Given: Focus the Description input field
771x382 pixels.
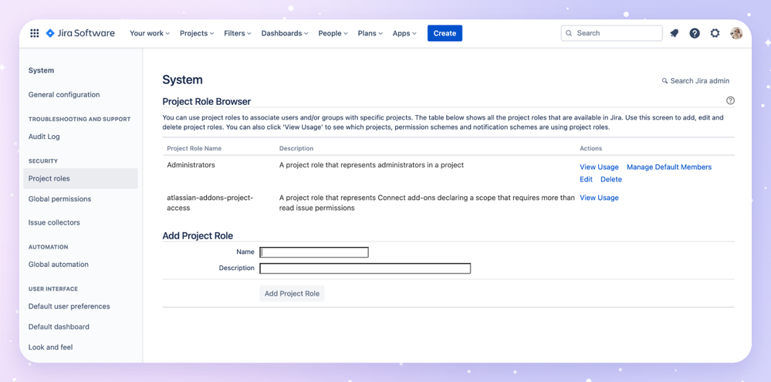Looking at the screenshot, I should tap(365, 269).
